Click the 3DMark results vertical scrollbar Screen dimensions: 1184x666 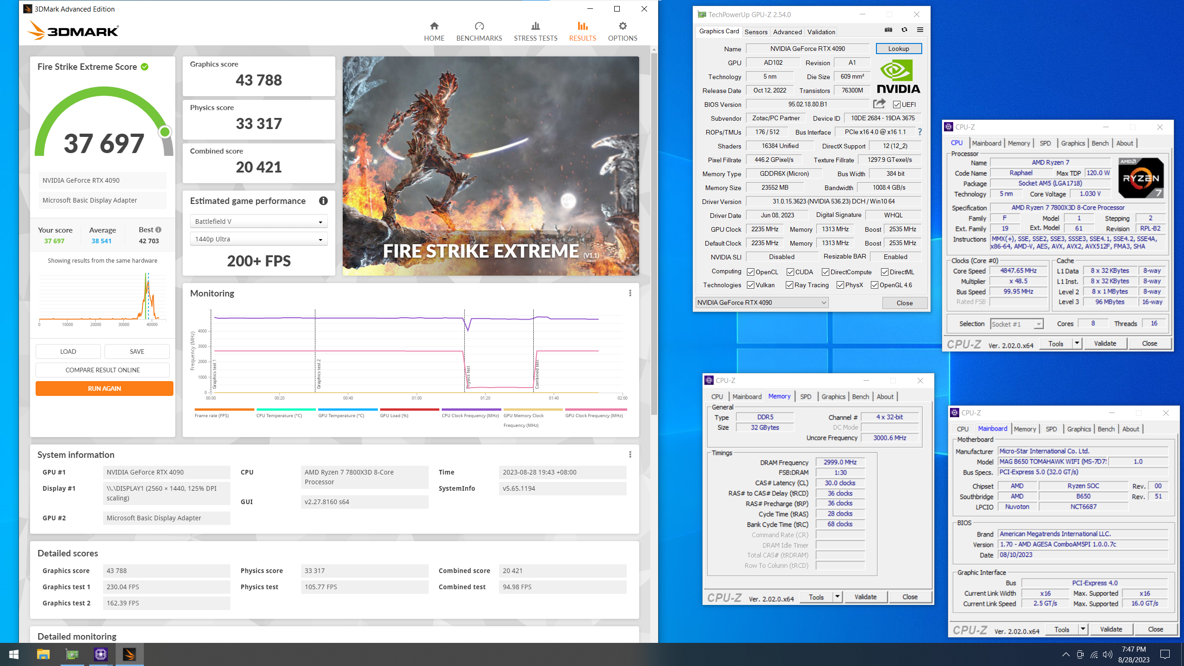click(654, 234)
